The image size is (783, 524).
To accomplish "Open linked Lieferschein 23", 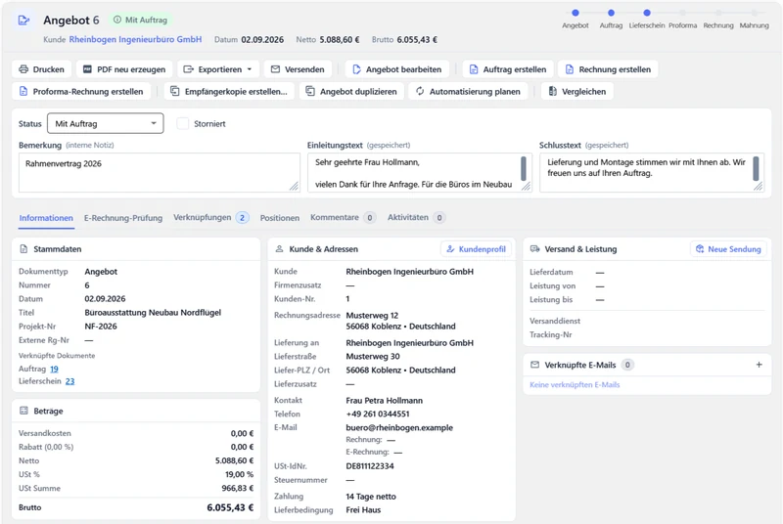I will (69, 381).
